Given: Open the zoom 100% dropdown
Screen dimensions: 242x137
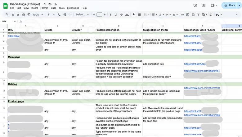Looking at the screenshot, I should click(x=38, y=15).
